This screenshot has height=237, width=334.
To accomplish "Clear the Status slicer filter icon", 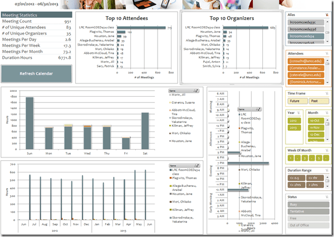I will click(327, 196).
